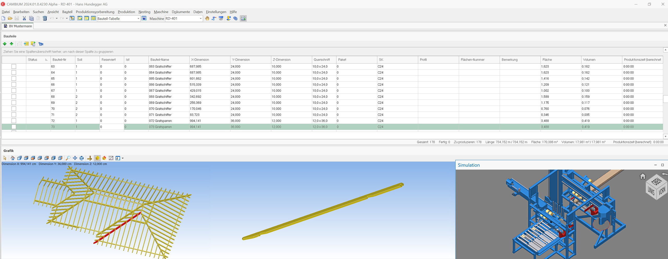The height and width of the screenshot is (259, 668).
Task: Click the green down arrow in Bauteile
Action: pyautogui.click(x=5, y=44)
